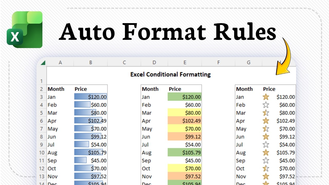Select column D header

tap(154, 62)
